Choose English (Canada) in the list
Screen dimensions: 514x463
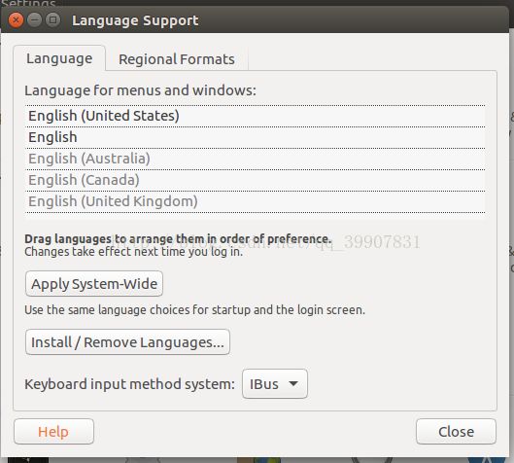[x=255, y=180]
